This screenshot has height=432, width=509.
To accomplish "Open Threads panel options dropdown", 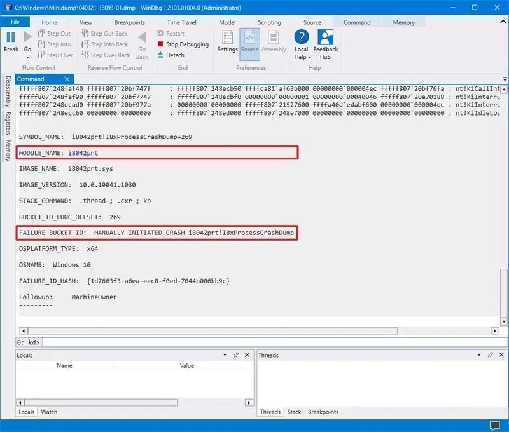I will (x=479, y=355).
